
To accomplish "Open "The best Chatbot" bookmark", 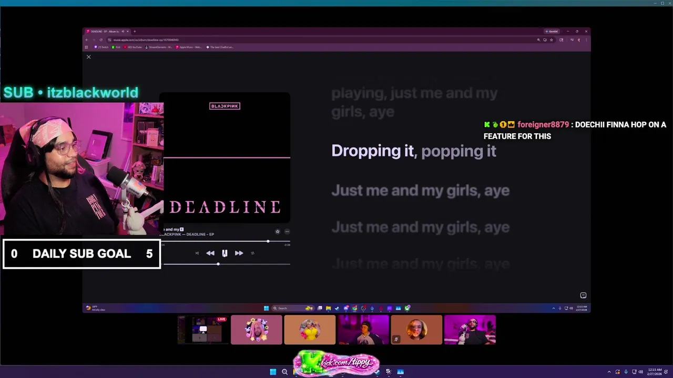I will pyautogui.click(x=220, y=47).
